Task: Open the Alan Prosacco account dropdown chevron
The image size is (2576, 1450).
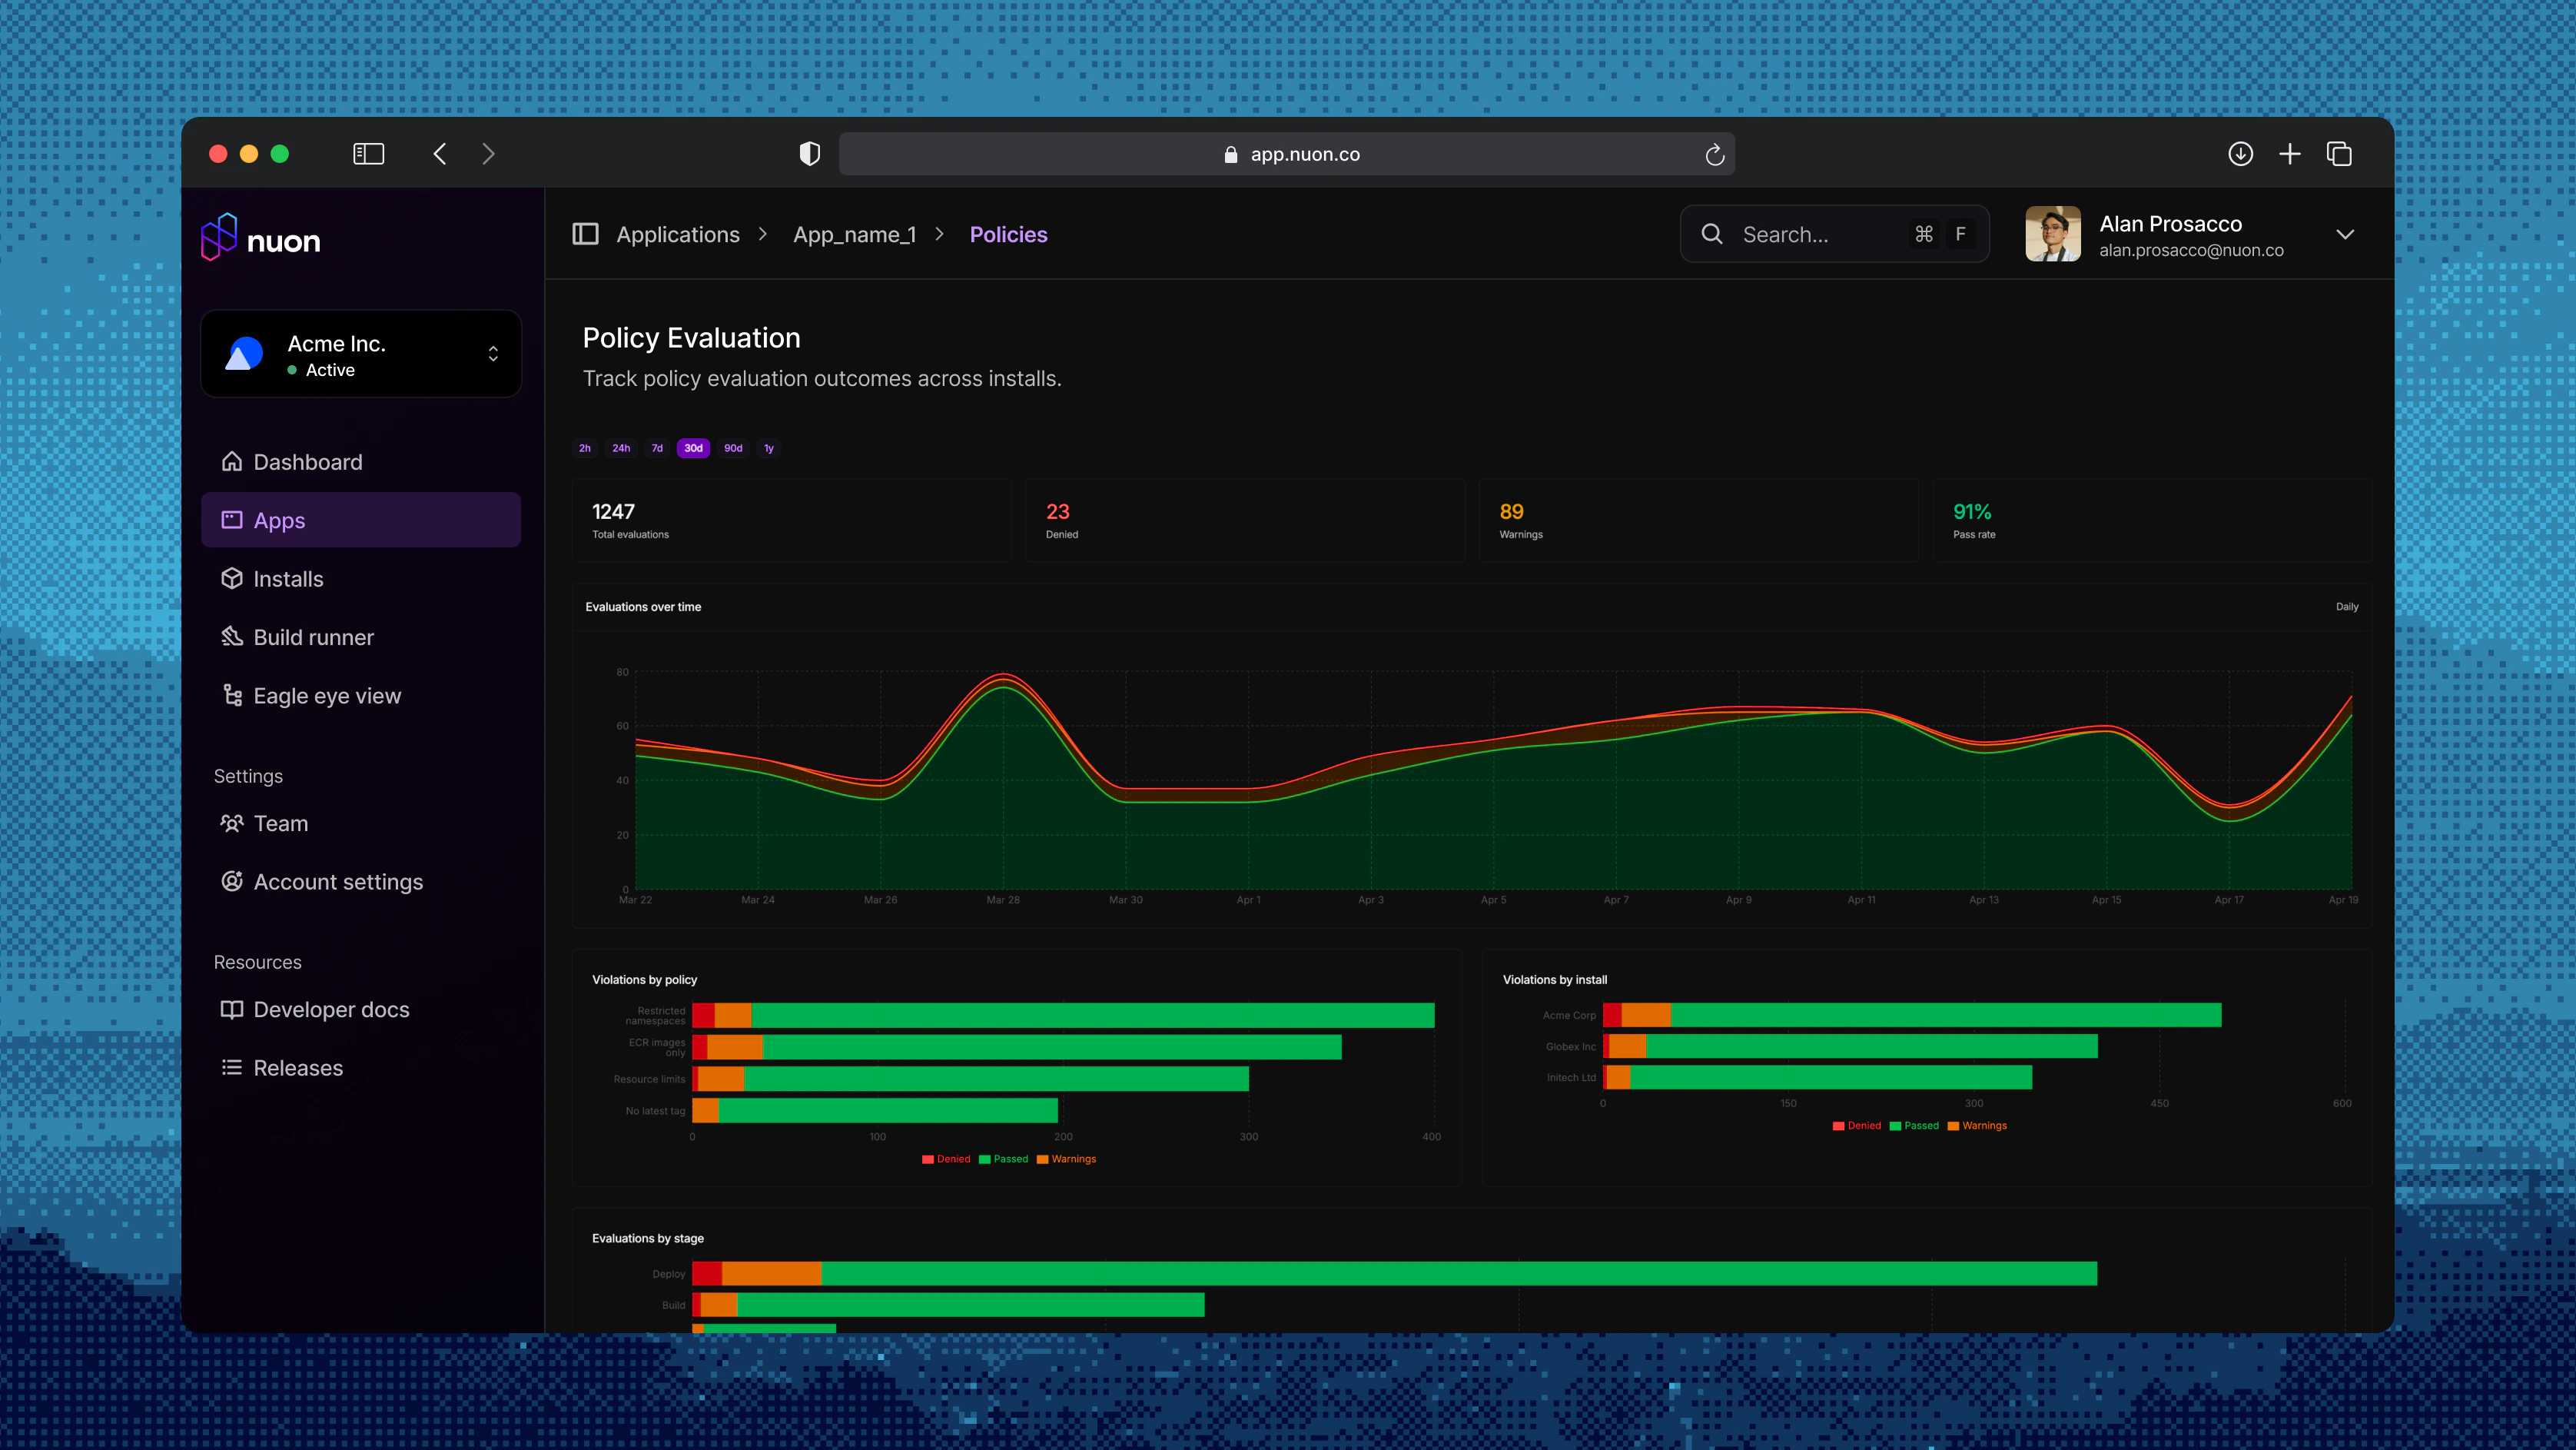Action: (2344, 234)
